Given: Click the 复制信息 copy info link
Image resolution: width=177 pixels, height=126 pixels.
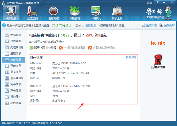Looking at the screenshot, I should click(131, 57).
